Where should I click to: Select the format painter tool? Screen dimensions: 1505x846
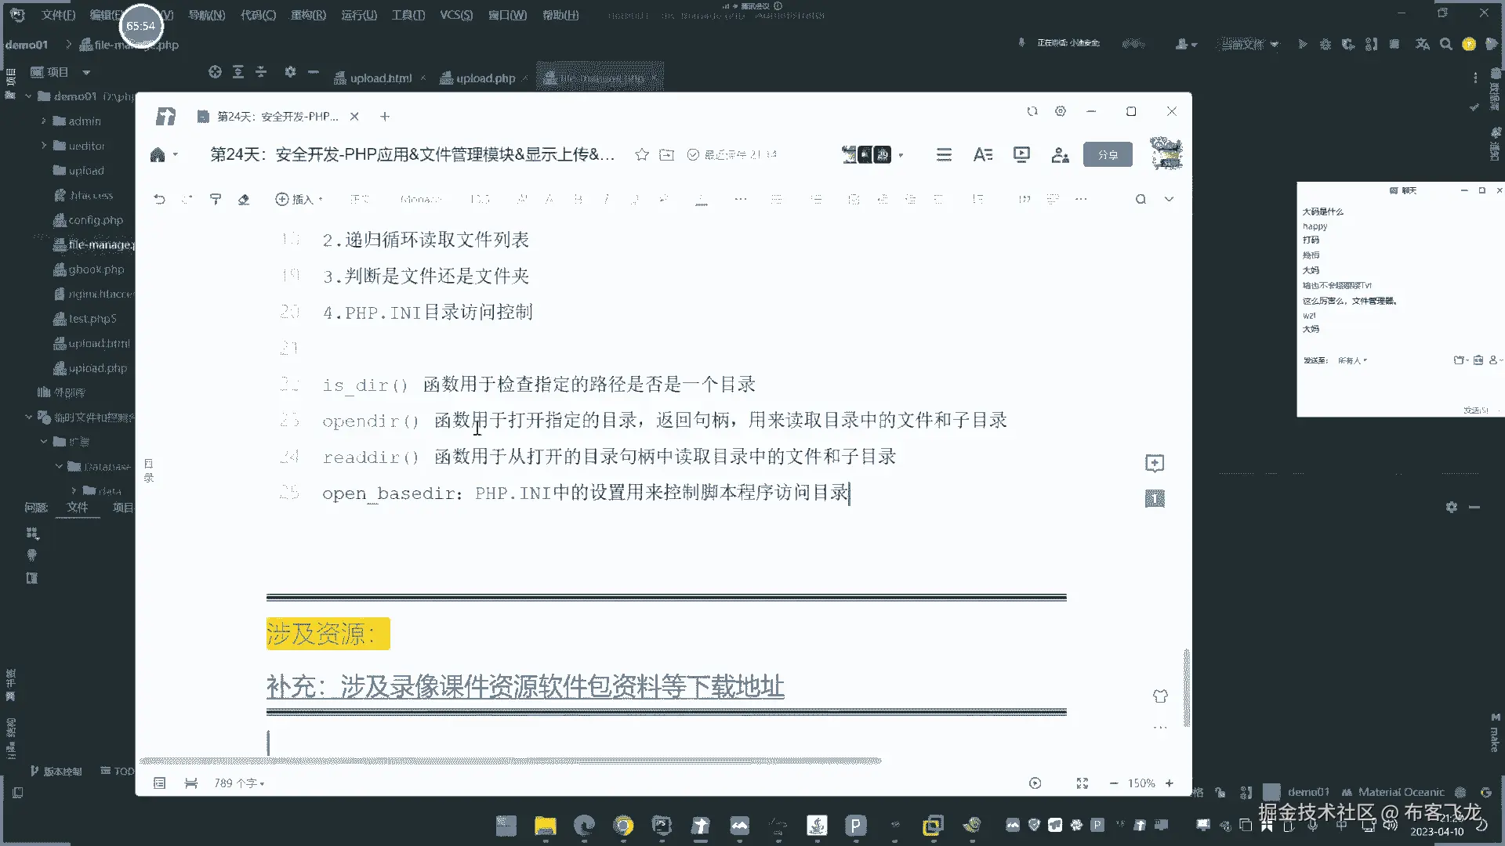[216, 199]
